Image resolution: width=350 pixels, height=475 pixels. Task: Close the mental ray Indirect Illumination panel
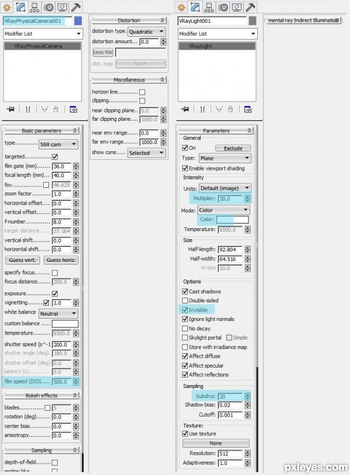(337, 20)
